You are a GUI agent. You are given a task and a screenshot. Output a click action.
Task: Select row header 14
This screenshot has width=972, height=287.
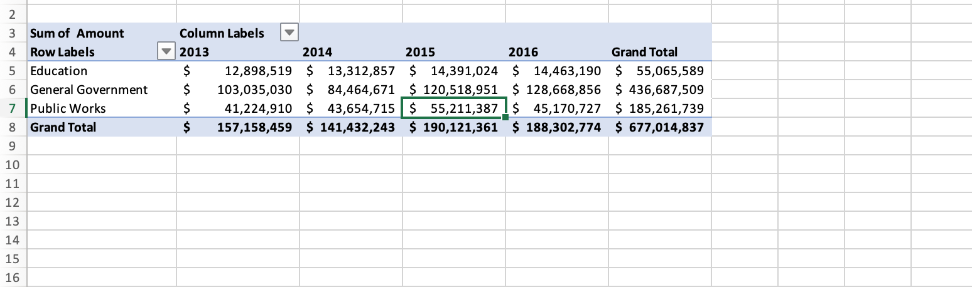point(13,240)
